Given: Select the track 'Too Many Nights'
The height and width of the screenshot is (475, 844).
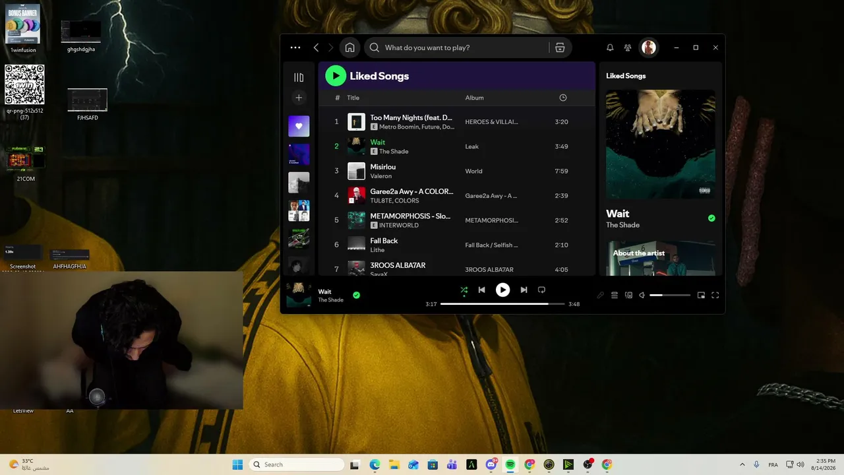Looking at the screenshot, I should [x=411, y=117].
